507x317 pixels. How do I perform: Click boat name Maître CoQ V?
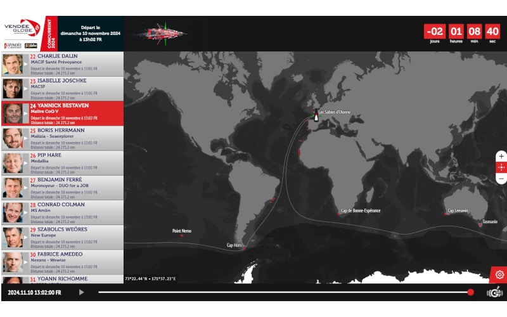point(44,112)
